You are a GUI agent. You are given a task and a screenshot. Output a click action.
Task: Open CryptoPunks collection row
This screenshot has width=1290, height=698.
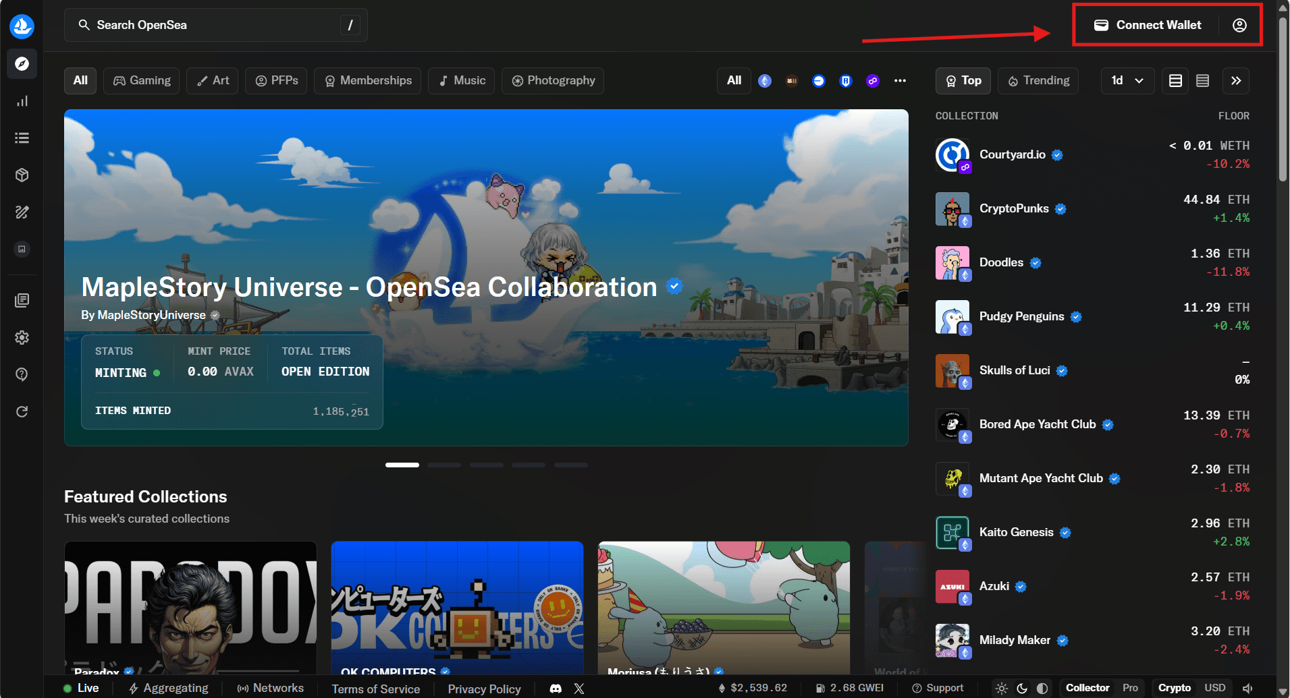pyautogui.click(x=1092, y=209)
